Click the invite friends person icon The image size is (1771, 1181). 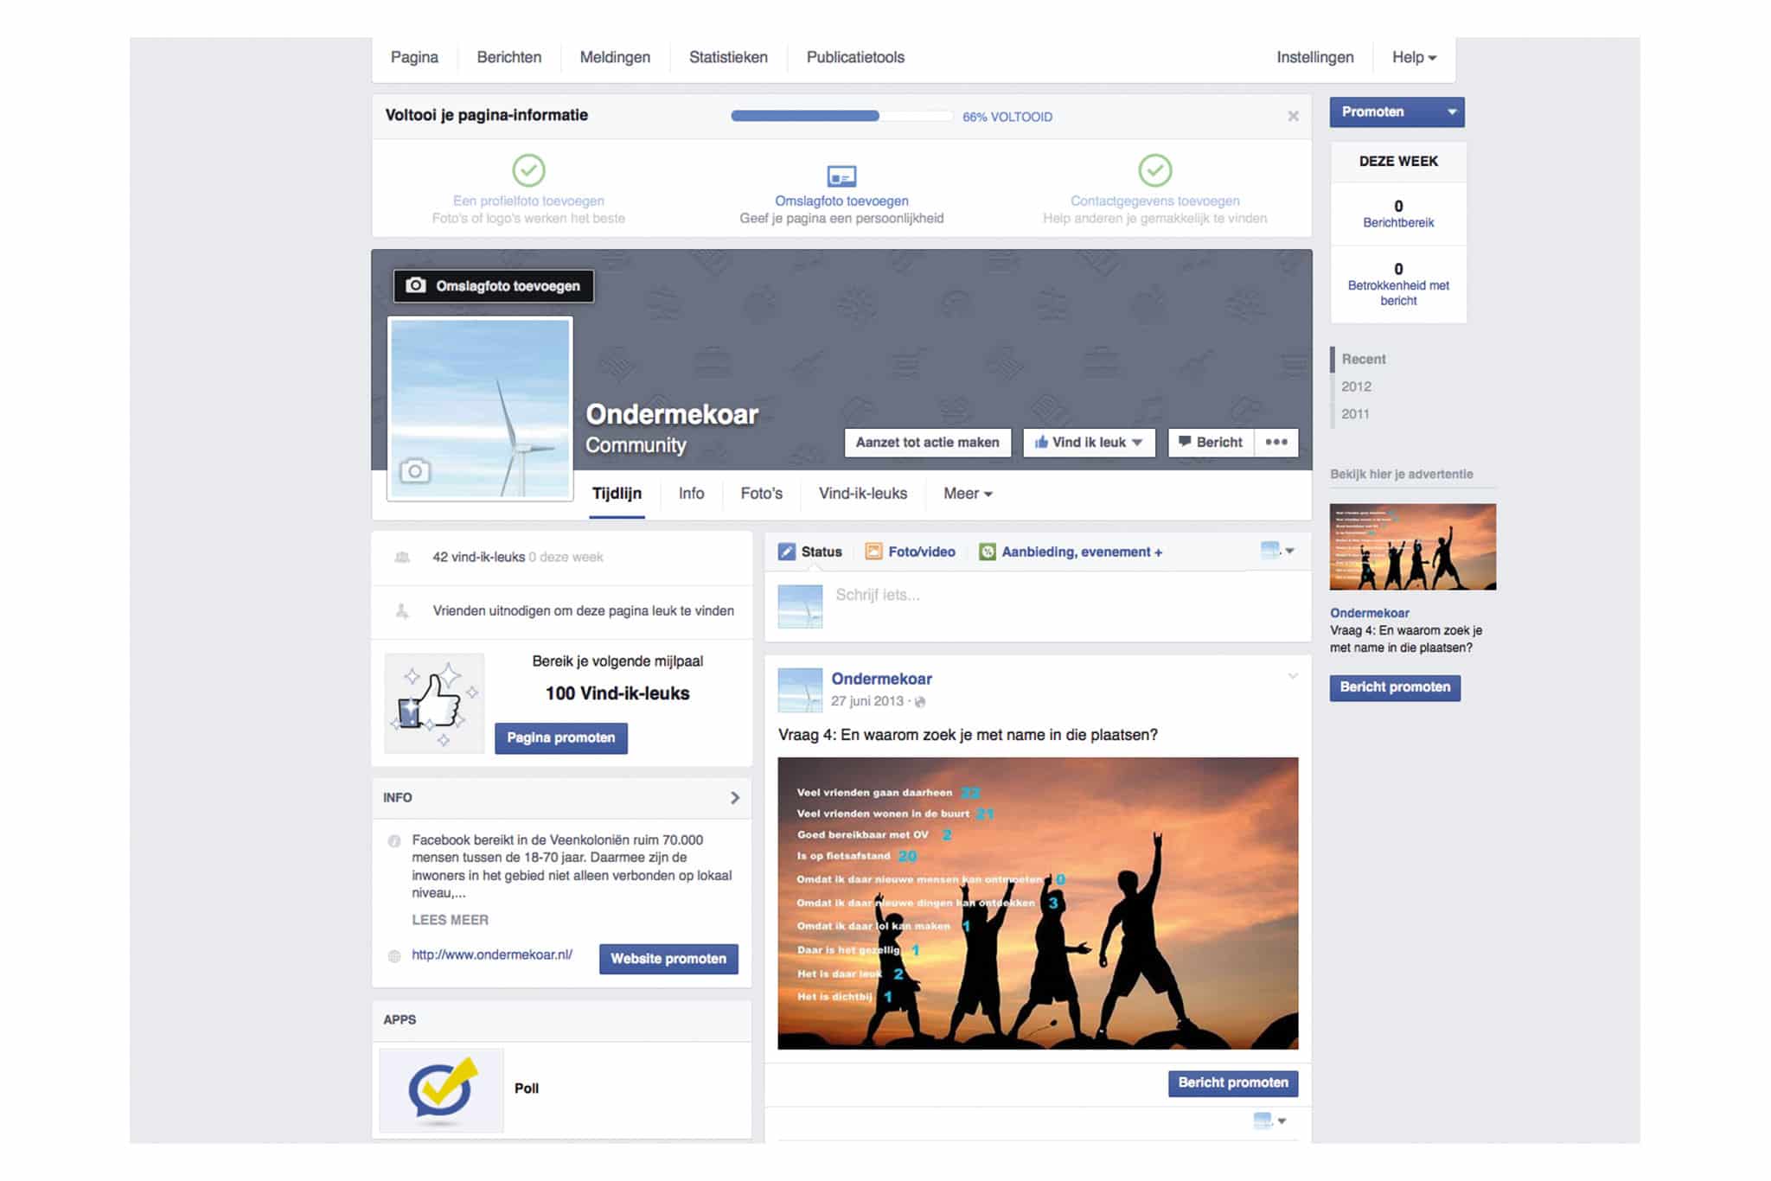(402, 611)
